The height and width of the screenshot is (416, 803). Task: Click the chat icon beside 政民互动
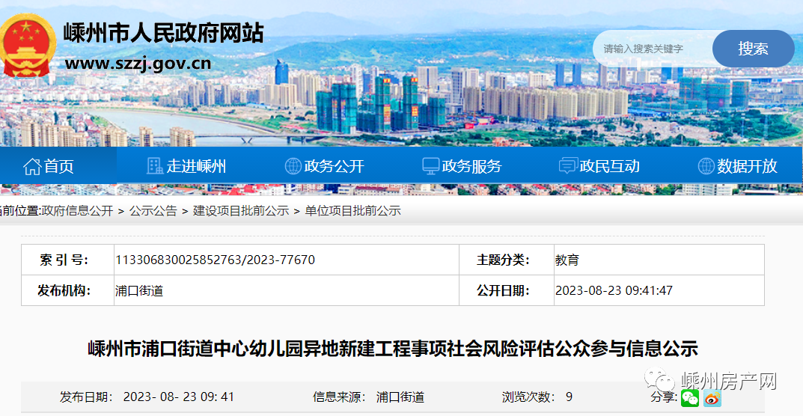[x=568, y=166]
